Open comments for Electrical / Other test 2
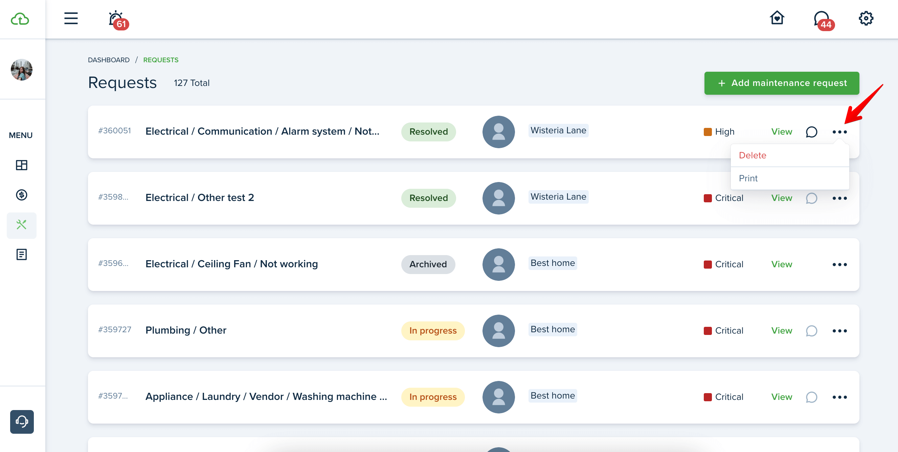 coord(811,198)
